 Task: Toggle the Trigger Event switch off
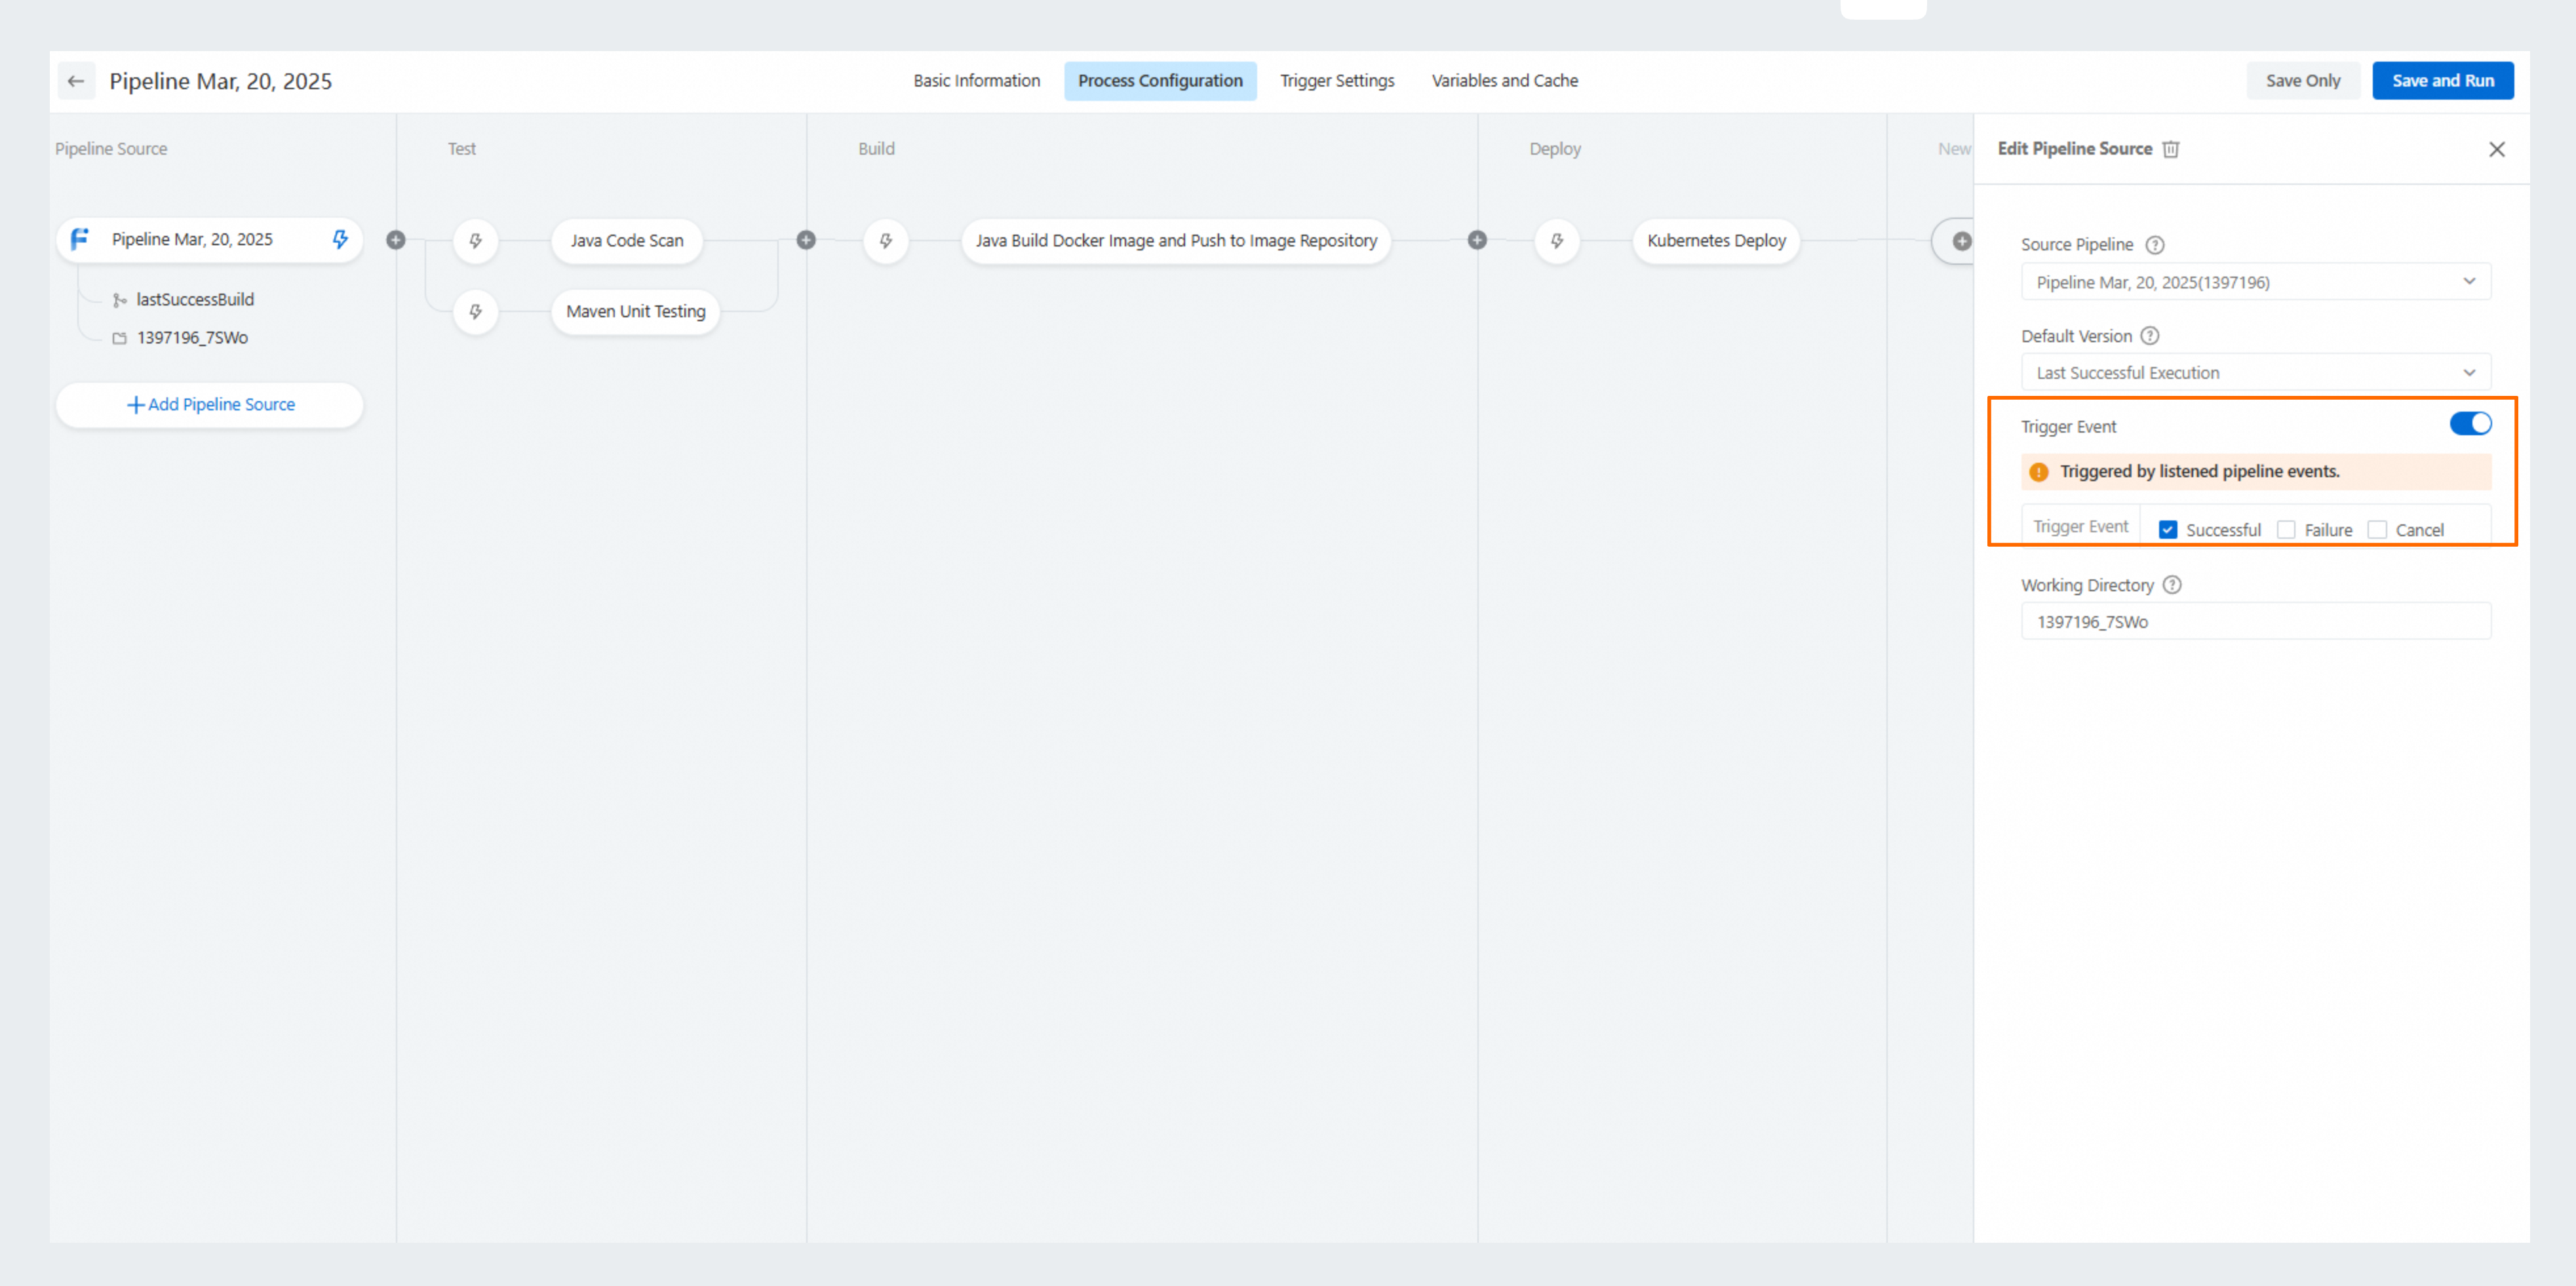coord(2470,424)
